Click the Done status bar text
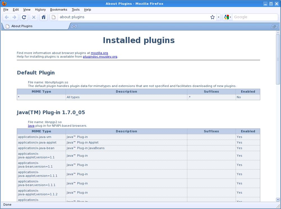The width and height of the screenshot is (281, 209). (7, 205)
